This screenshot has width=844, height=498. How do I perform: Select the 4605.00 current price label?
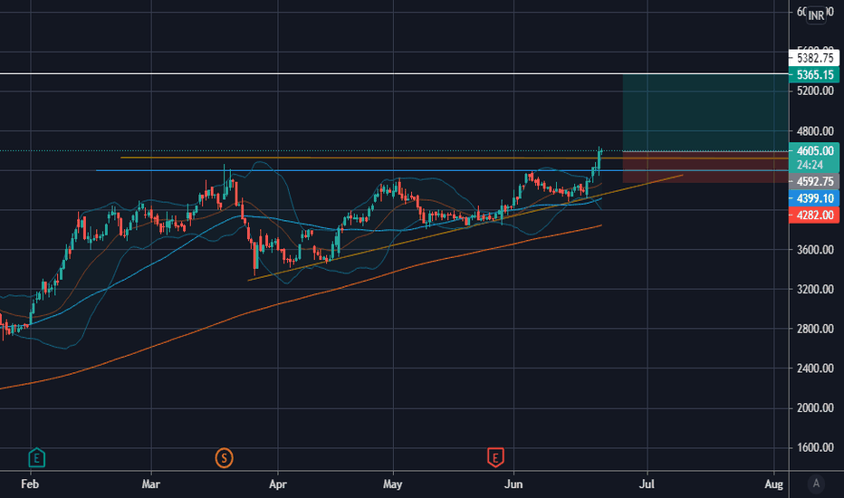(814, 150)
